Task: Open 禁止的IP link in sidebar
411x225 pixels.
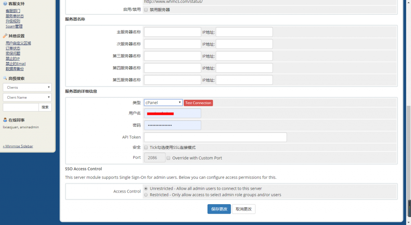Action: coord(12,59)
